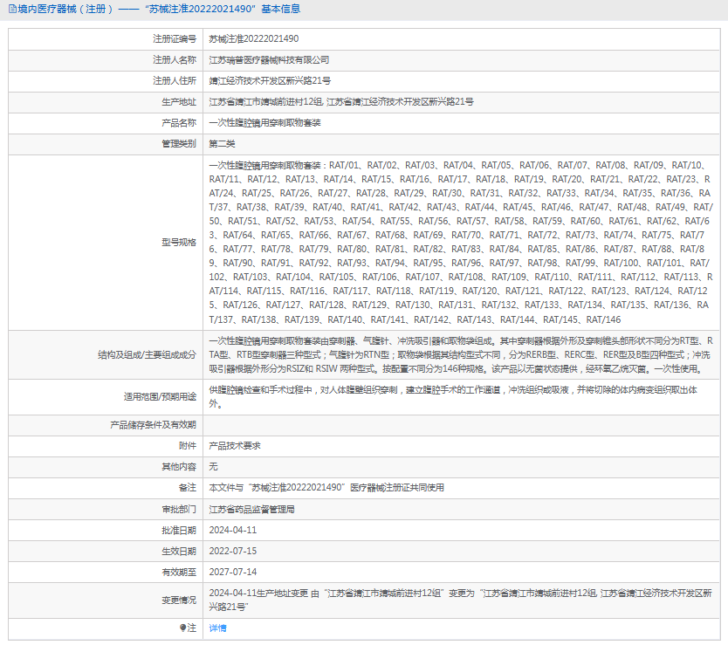Select the 生产地址 value text
This screenshot has width=728, height=645.
pyautogui.click(x=341, y=102)
